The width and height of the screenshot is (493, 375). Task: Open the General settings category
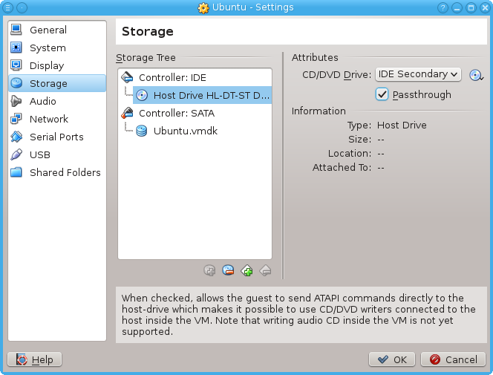(x=57, y=30)
